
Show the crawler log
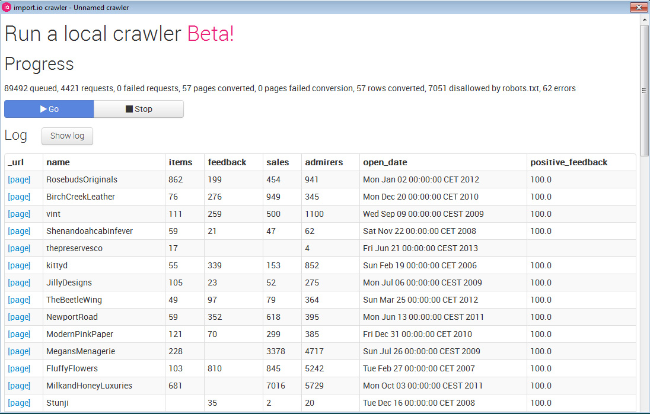(67, 136)
